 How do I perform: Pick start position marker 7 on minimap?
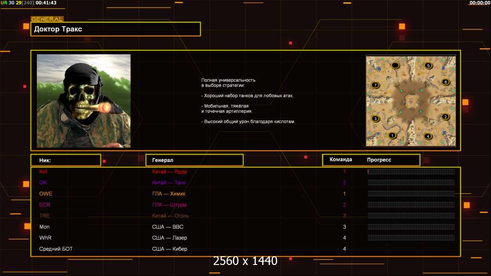coord(375,85)
